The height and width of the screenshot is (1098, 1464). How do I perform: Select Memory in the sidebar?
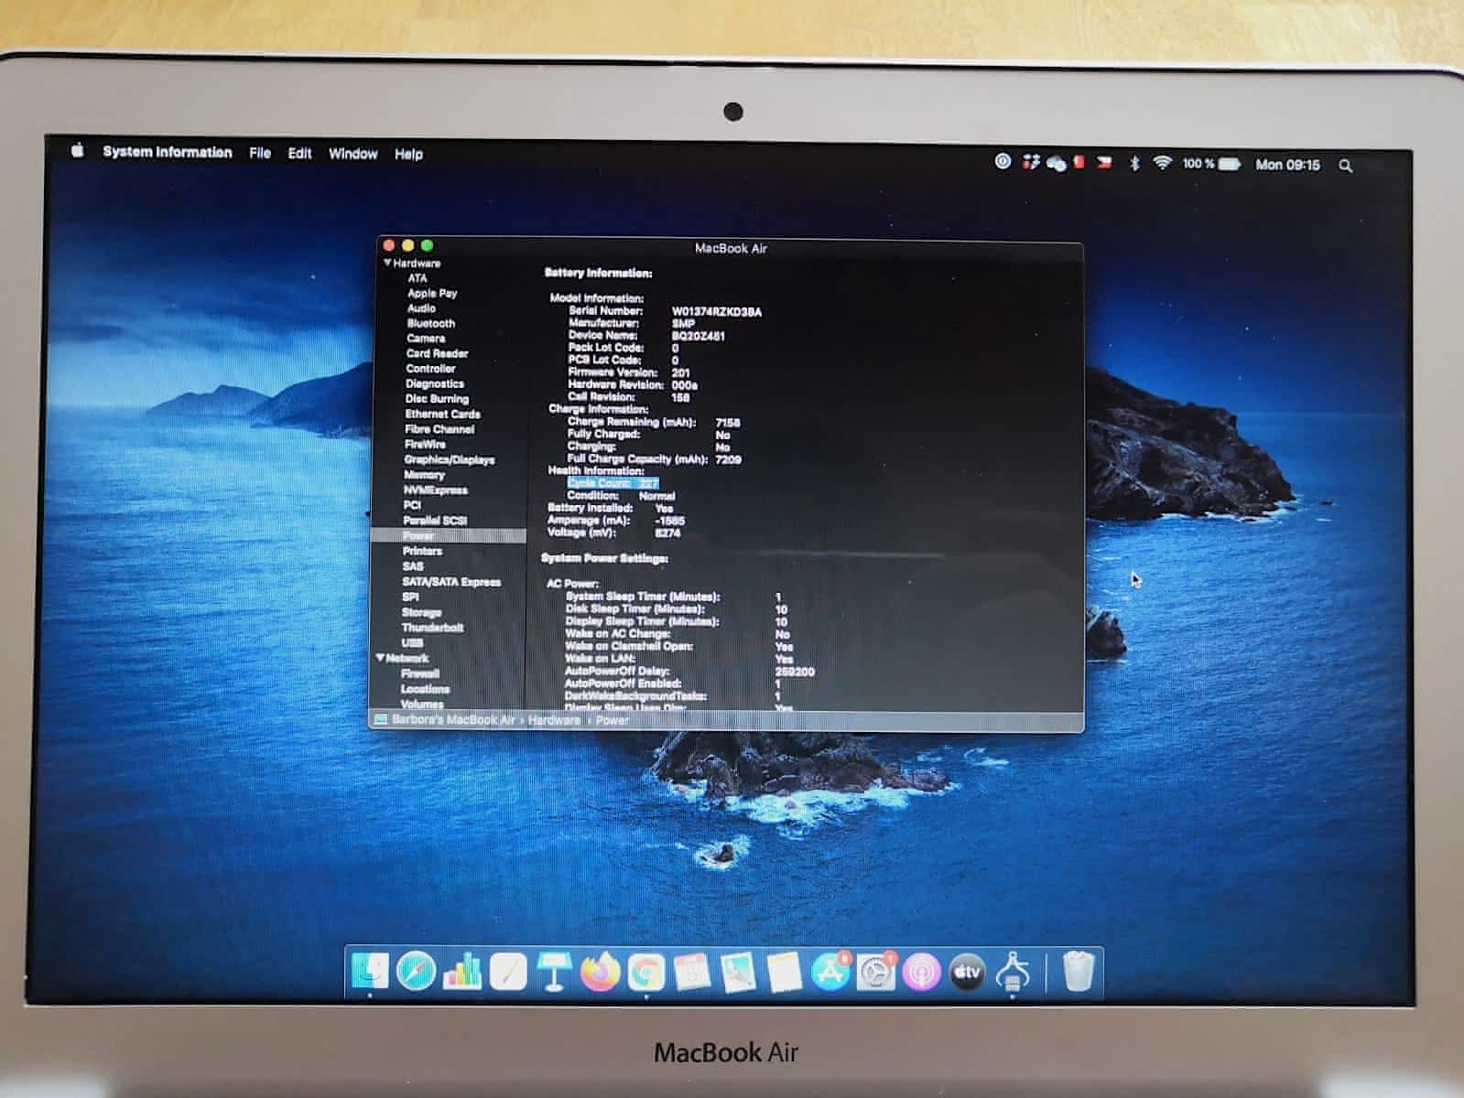(424, 475)
